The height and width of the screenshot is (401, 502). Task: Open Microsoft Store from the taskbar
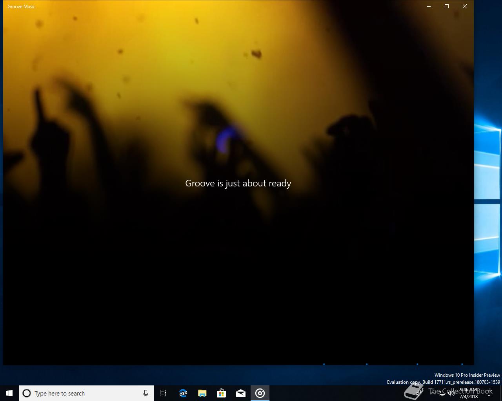pos(222,393)
